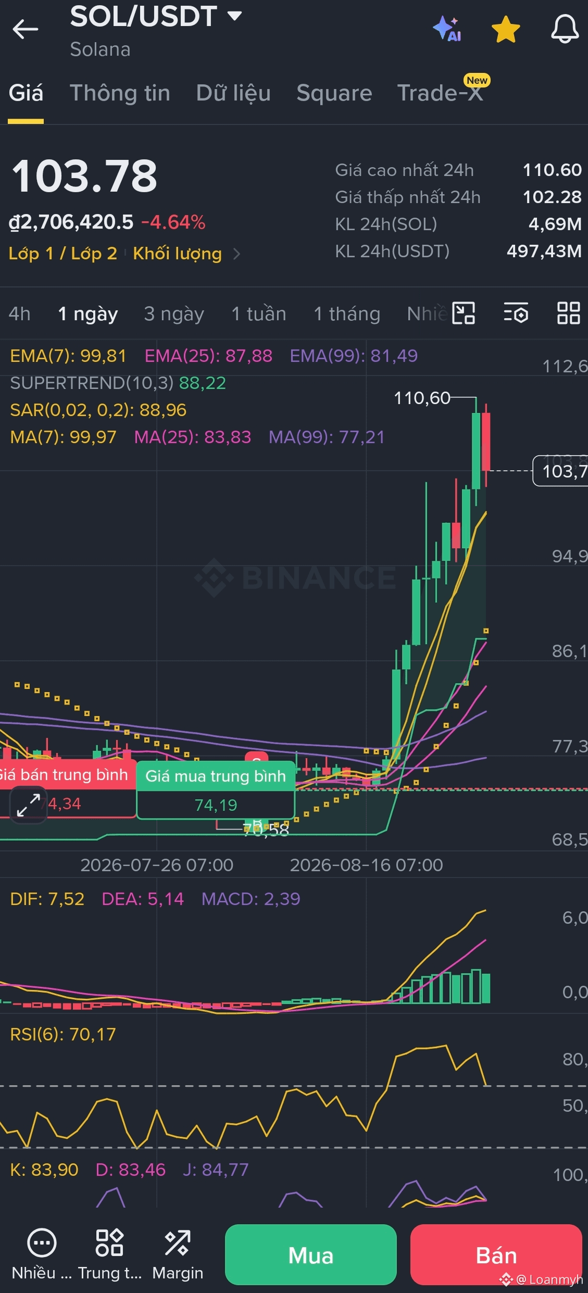Tap the EMA(99): 81,49 label
Viewport: 588px width, 1293px height.
coord(354,356)
